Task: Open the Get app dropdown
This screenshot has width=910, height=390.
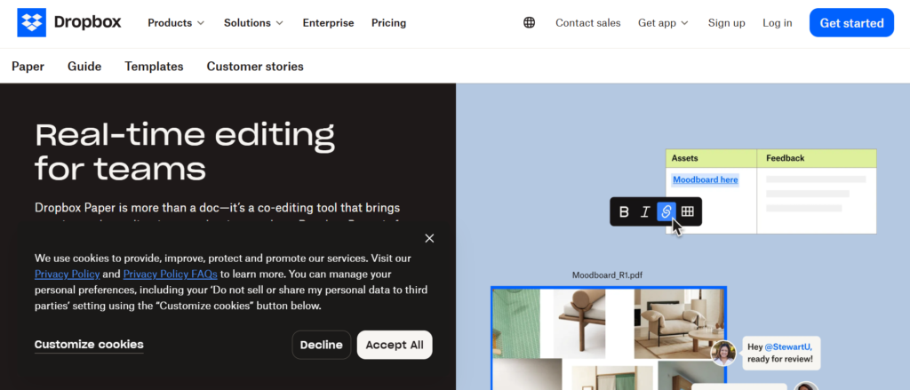Action: tap(663, 23)
